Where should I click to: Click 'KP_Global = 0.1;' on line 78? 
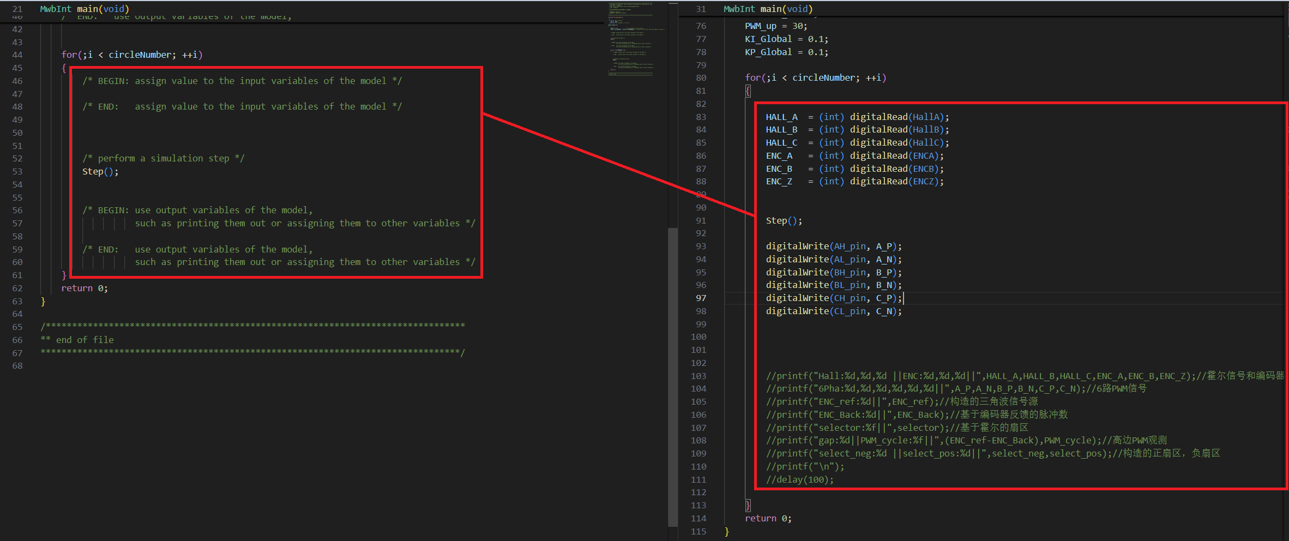pyautogui.click(x=787, y=52)
